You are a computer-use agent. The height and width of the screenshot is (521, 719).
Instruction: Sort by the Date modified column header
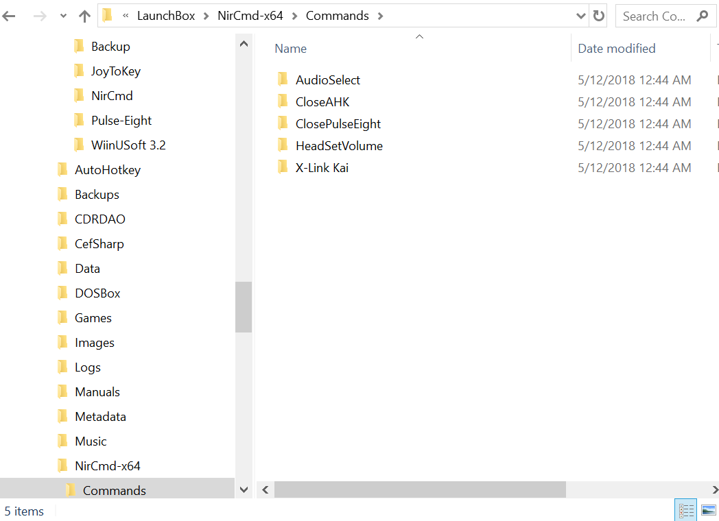(616, 49)
